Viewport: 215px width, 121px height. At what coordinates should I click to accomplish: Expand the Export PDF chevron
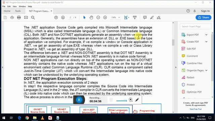coord(206,35)
